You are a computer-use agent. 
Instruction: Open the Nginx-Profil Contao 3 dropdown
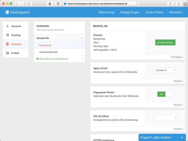pos(165,70)
